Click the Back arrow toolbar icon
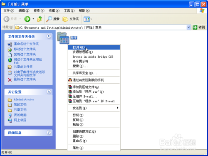The image size is (208, 156). [x=6, y=19]
